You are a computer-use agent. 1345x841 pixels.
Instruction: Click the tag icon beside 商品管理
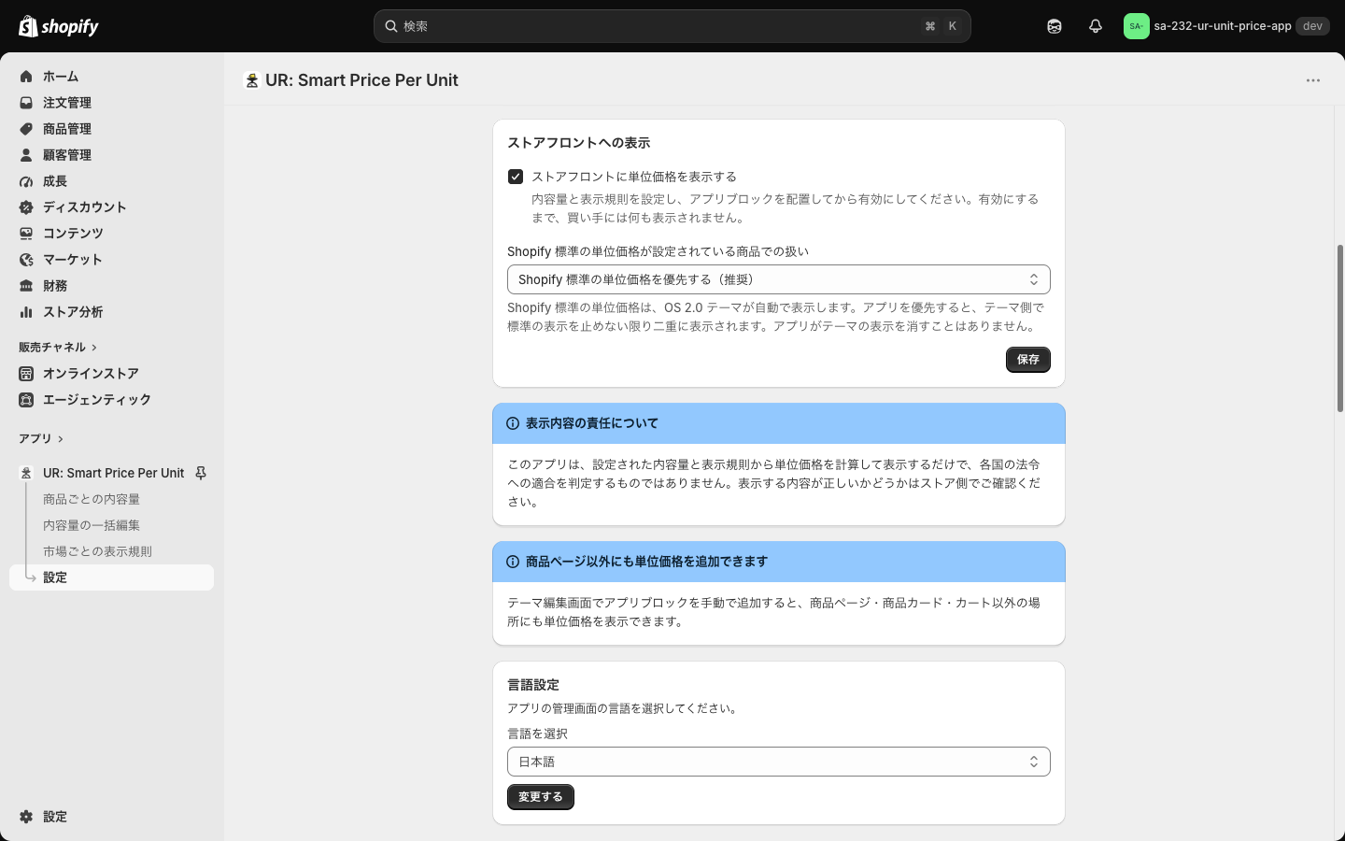point(26,129)
